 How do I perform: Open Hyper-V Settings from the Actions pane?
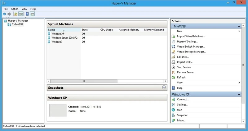pyautogui.click(x=187, y=41)
